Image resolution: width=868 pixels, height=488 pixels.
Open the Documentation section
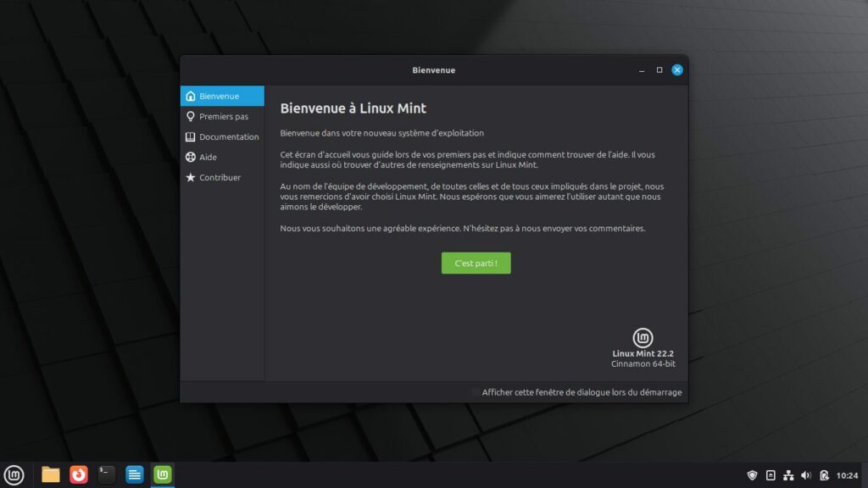(223, 136)
